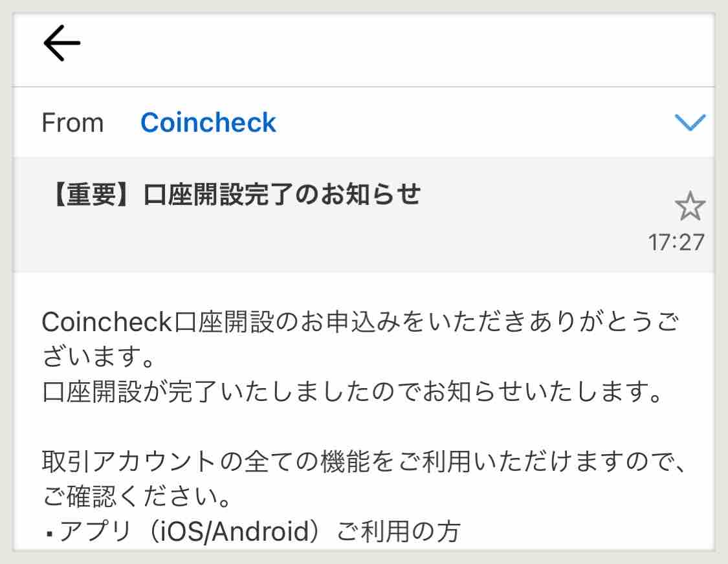Click the line starting 取引アカウントの全ての機能
Image resolution: width=728 pixels, height=564 pixels.
(362, 462)
